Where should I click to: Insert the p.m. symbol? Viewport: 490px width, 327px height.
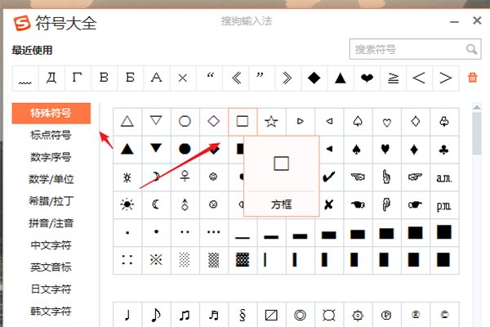(444, 204)
